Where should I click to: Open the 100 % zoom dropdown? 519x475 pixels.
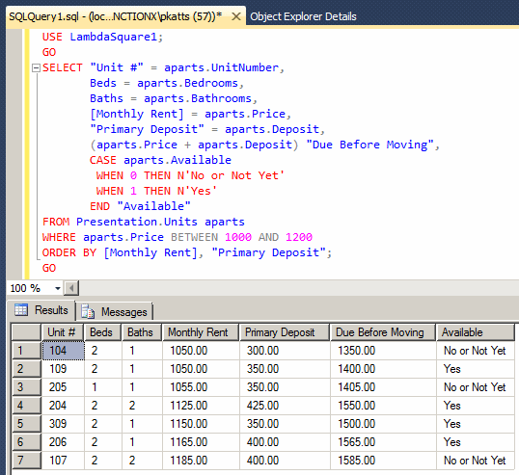pos(58,288)
